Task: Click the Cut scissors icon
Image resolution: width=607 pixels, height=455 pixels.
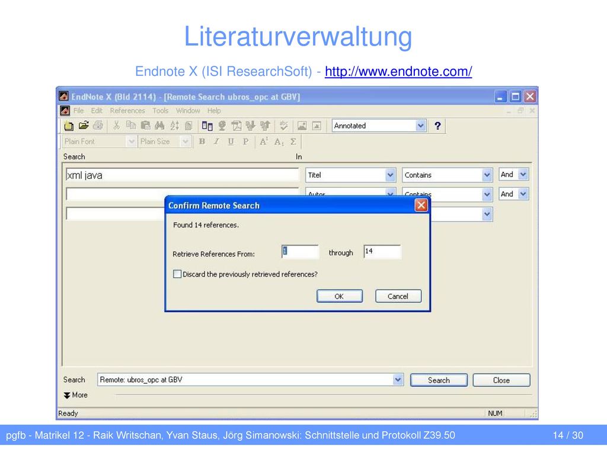Action: [116, 126]
